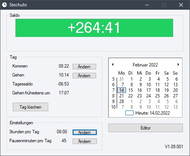Choose February 26 in the calendar
Viewport: 190px width, 156px height.
click(x=166, y=96)
